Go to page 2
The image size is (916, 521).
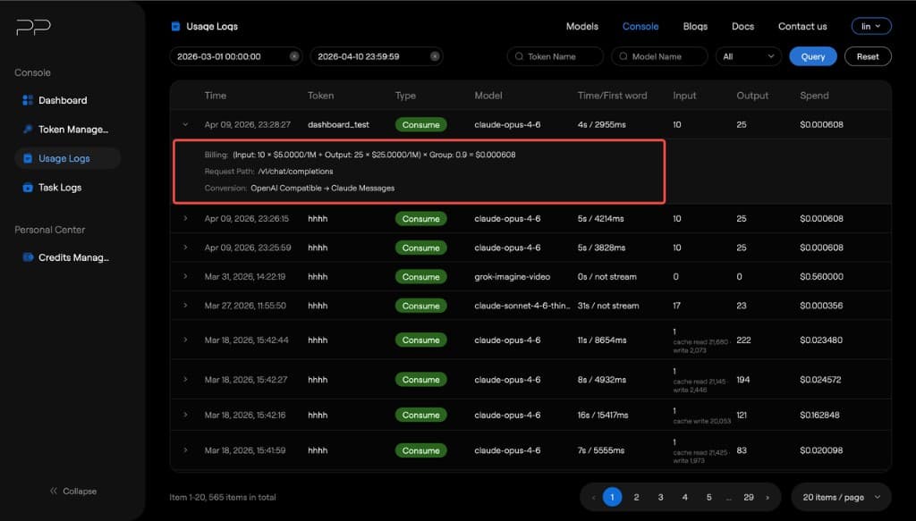(636, 497)
